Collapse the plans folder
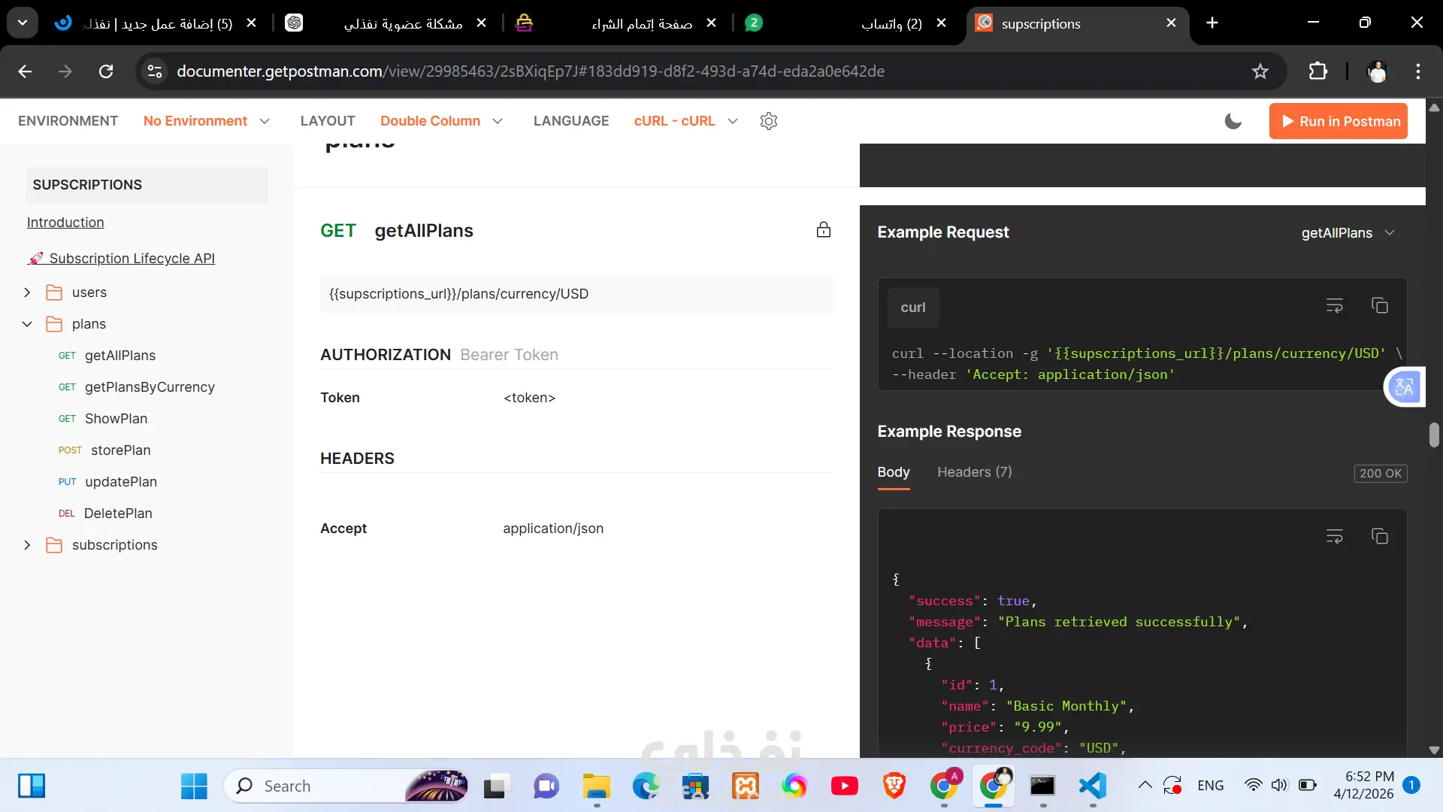 (27, 324)
